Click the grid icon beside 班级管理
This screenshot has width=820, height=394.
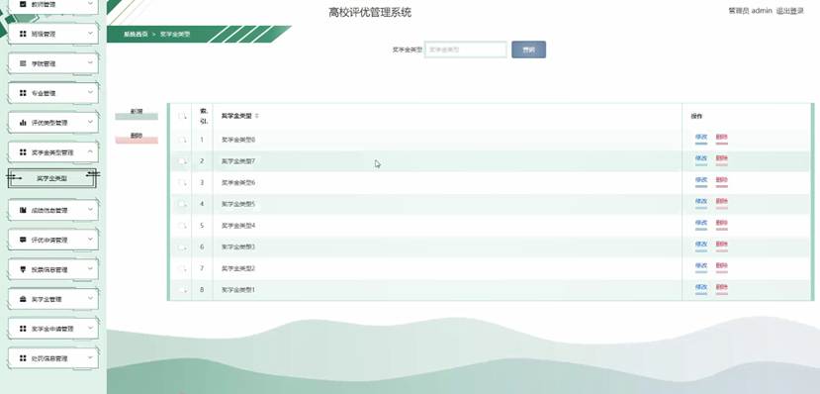[23, 34]
